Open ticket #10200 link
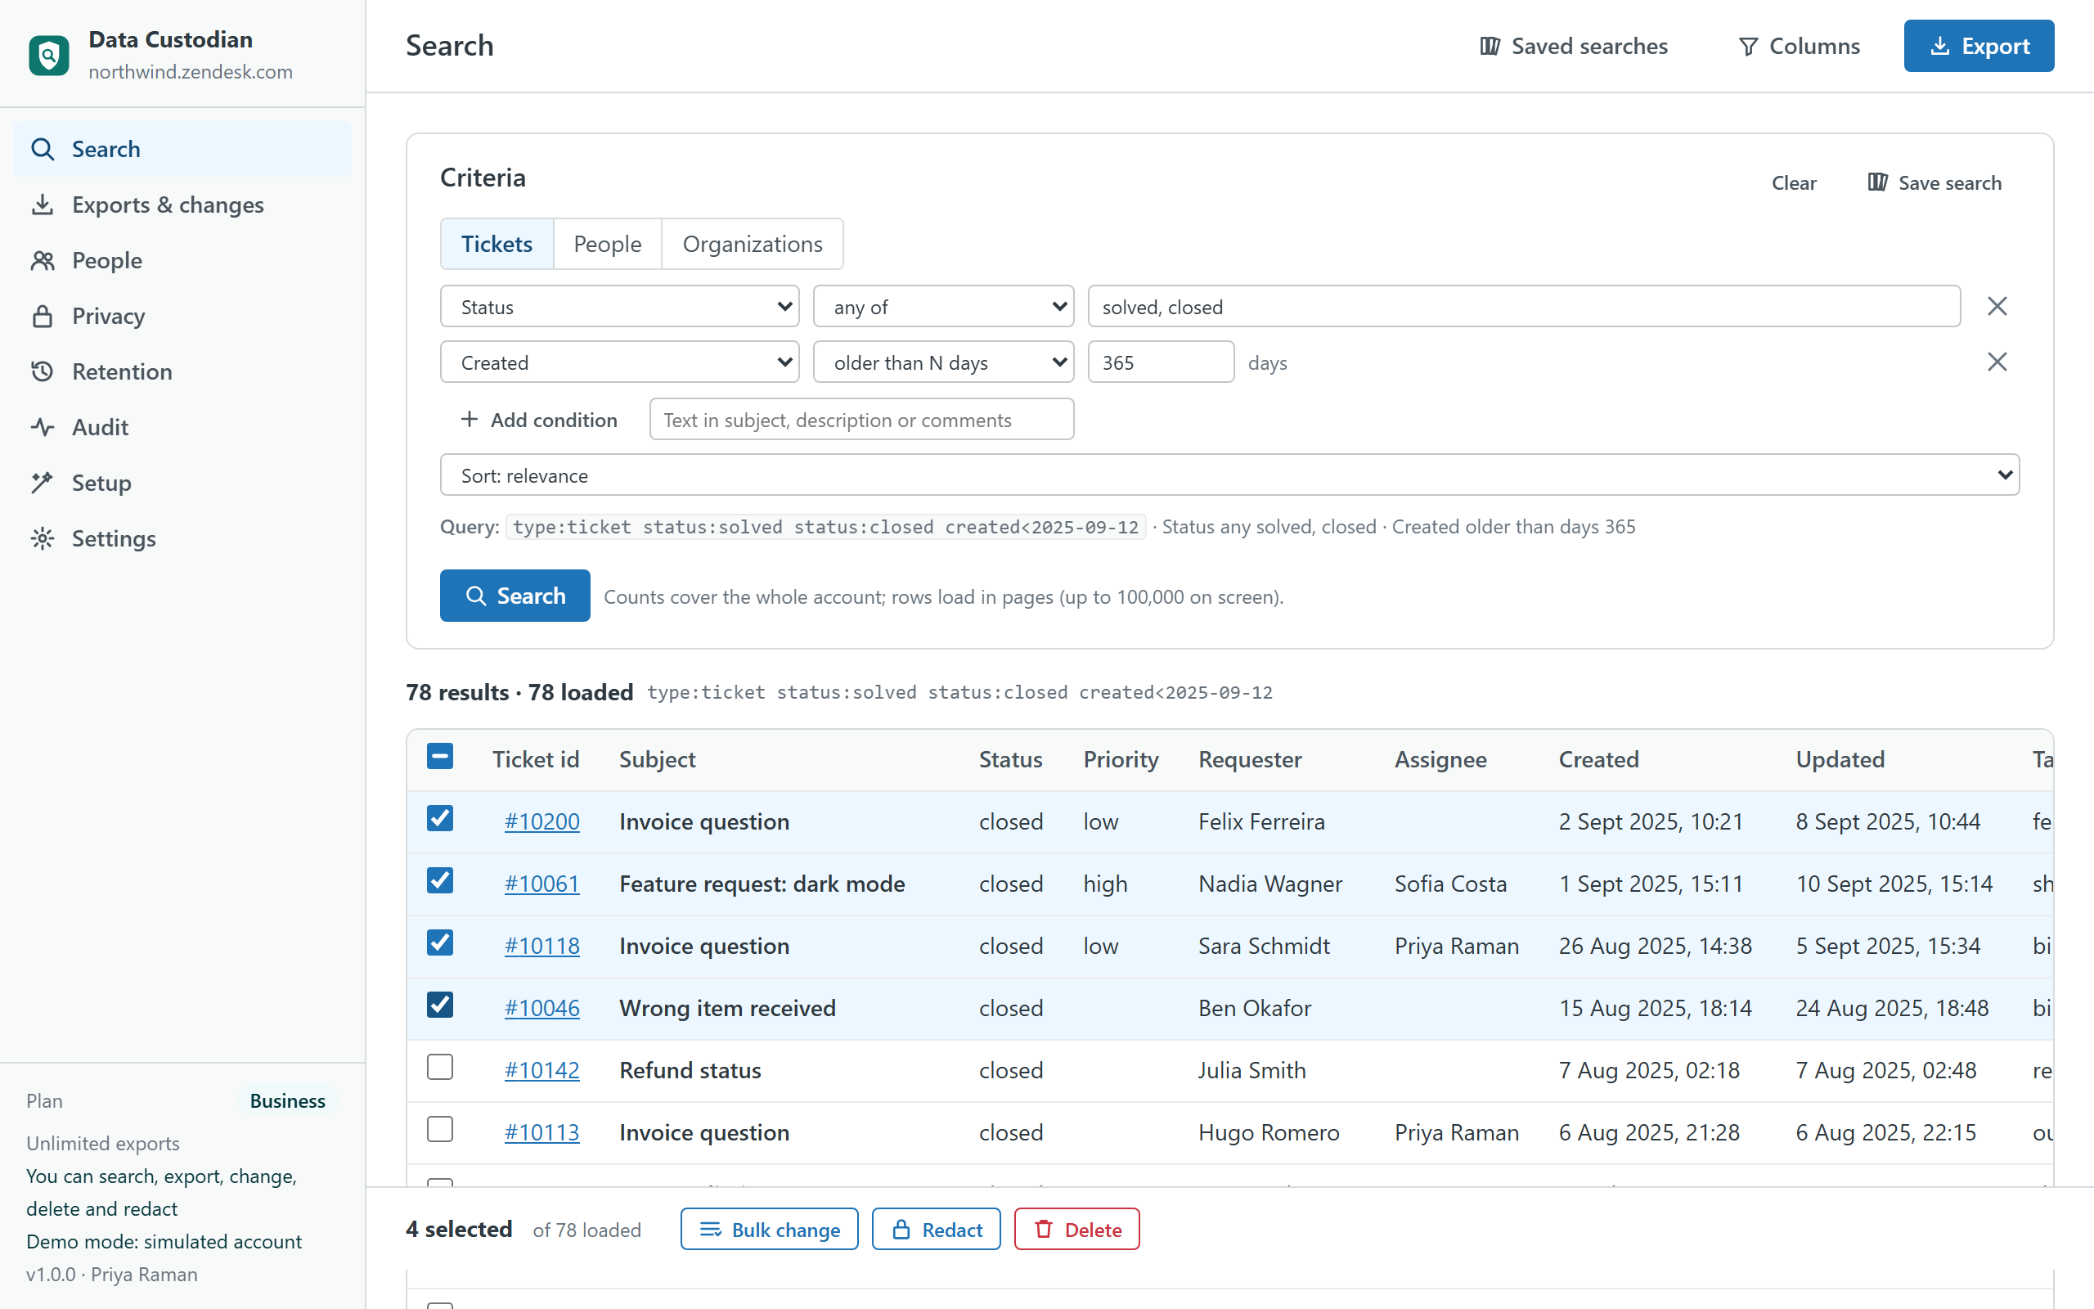This screenshot has height=1309, width=2094. coord(541,821)
